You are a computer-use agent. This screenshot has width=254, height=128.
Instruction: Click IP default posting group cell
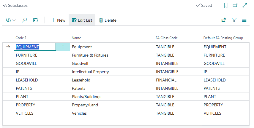(x=225, y=72)
